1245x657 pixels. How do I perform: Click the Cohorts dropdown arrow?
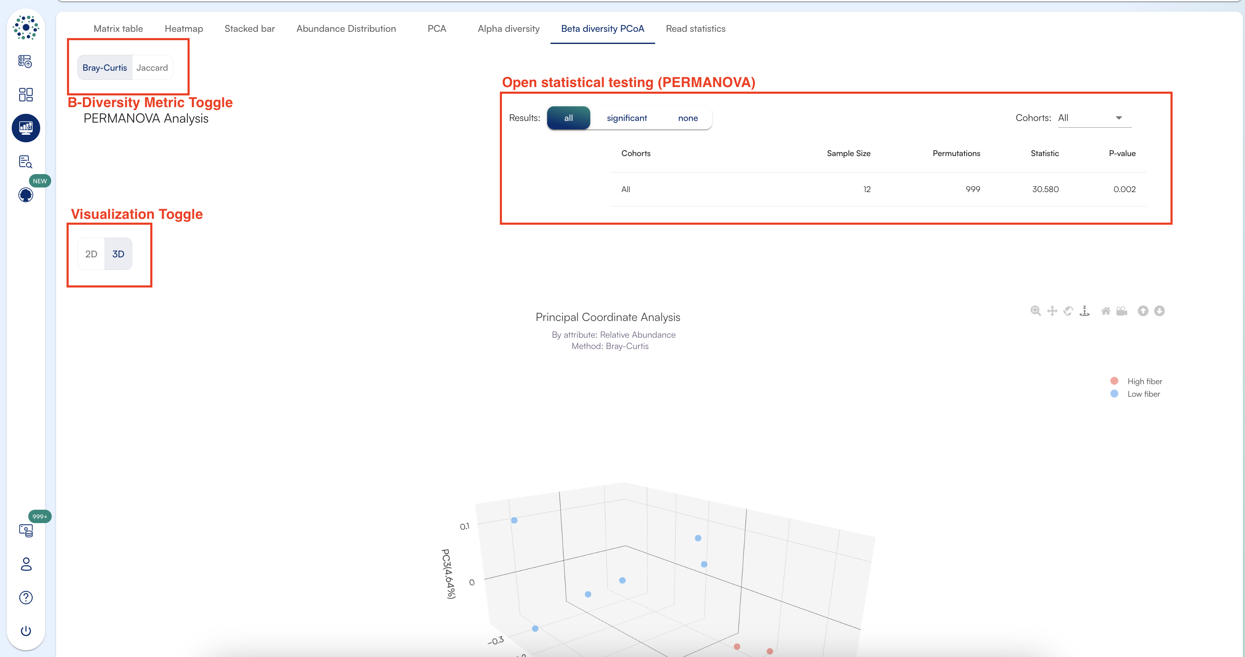(1119, 118)
